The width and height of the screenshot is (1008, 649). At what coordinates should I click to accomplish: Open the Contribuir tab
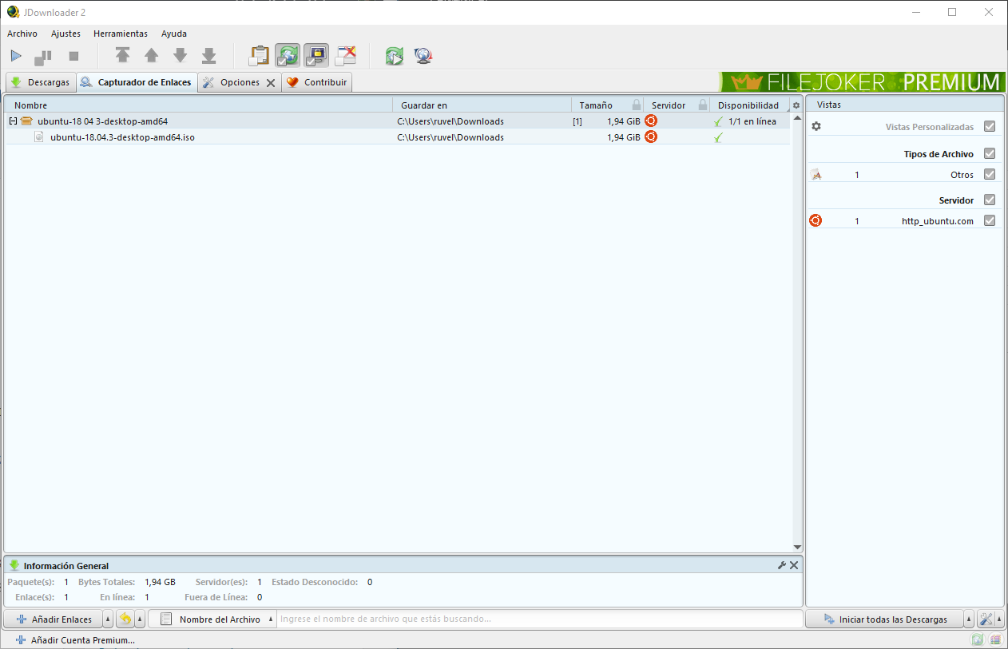(x=317, y=82)
